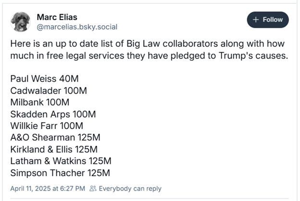Click the Everybody can reply label

tap(130, 189)
